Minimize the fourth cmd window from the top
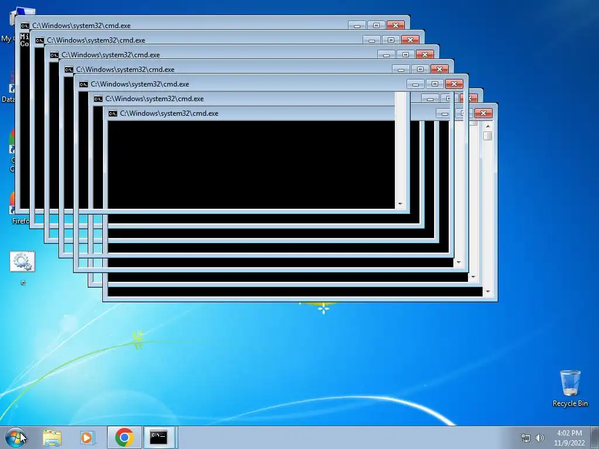The image size is (599, 449). (401, 70)
